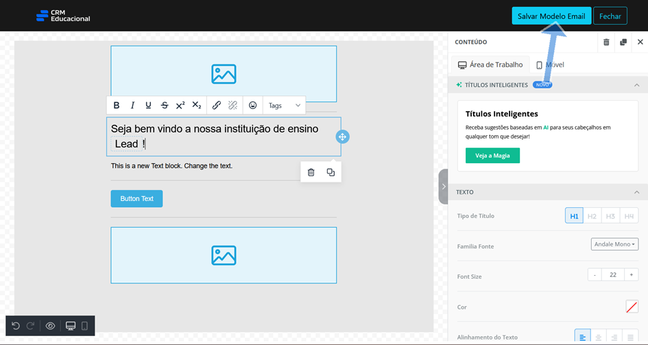Choose H3 title type

click(610, 215)
